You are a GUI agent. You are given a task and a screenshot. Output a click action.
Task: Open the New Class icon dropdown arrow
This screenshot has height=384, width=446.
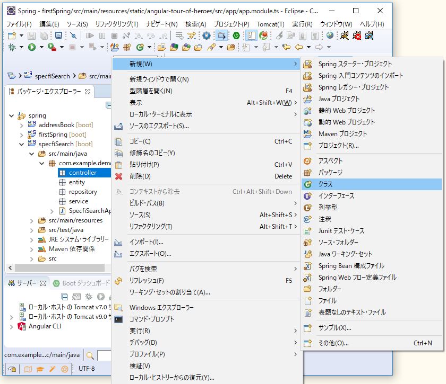click(x=149, y=47)
